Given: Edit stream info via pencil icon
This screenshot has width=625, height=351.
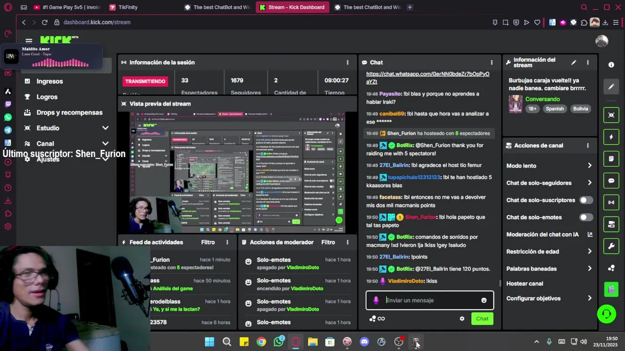Looking at the screenshot, I should pyautogui.click(x=574, y=62).
